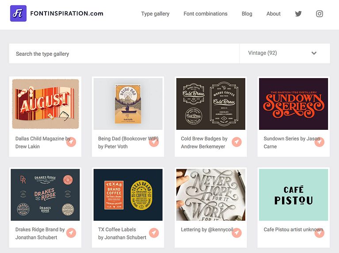The image size is (339, 253).
Task: Visit the Blog page link
Action: tap(247, 14)
